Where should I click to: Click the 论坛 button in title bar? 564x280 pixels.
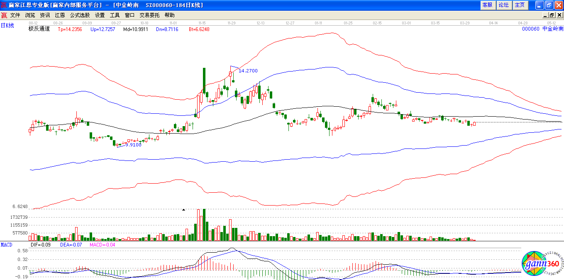pyautogui.click(x=503, y=5)
